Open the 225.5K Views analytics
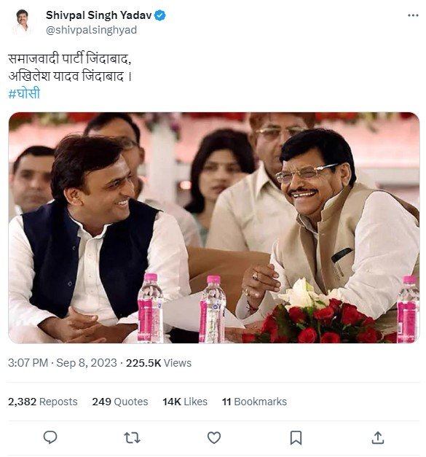The image size is (426, 457). point(159,363)
